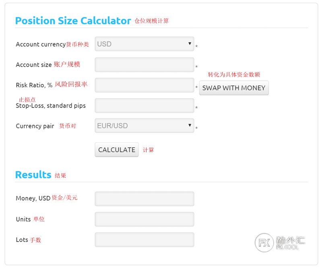
Task: Click the Lots result box
Action: click(144, 240)
